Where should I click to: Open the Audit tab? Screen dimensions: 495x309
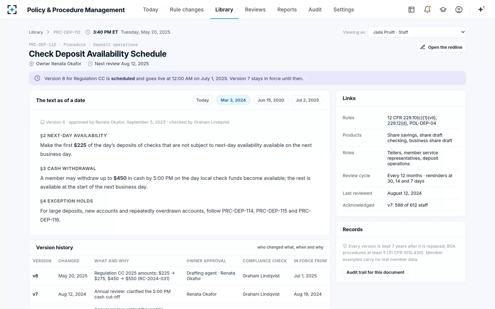pos(315,10)
